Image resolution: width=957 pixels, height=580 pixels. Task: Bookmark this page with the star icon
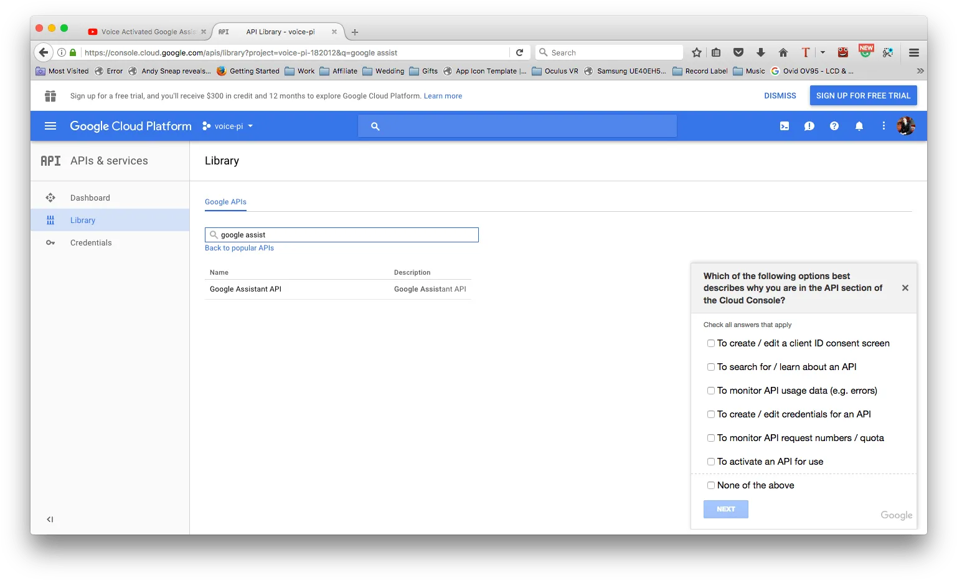697,52
